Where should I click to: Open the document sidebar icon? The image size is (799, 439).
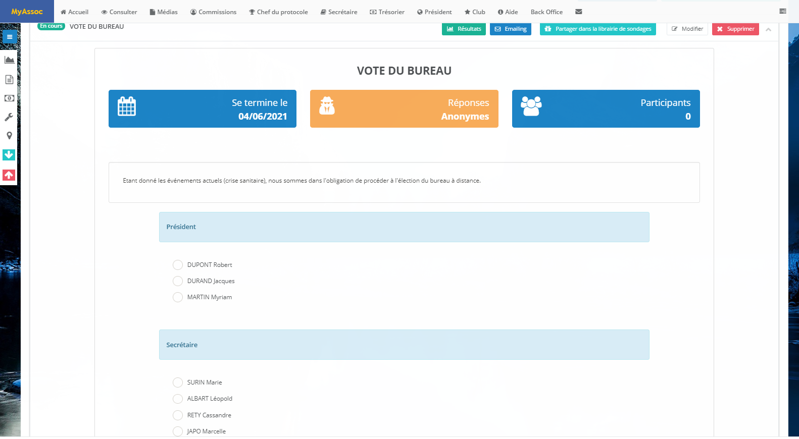click(9, 79)
